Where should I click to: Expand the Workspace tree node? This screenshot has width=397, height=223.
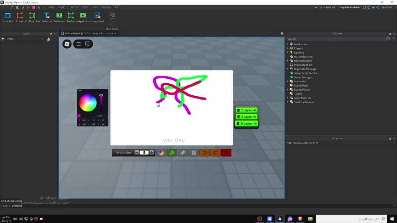pos(288,44)
